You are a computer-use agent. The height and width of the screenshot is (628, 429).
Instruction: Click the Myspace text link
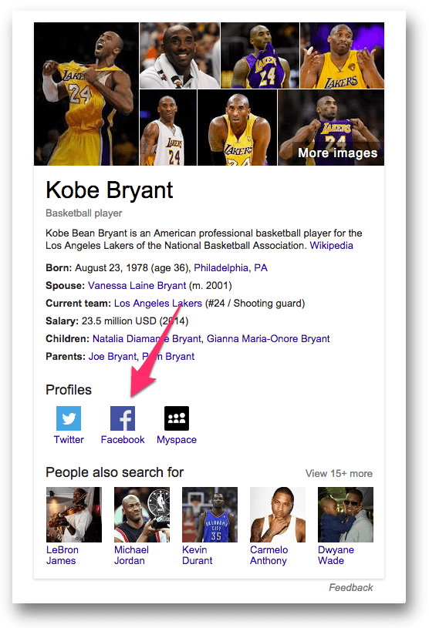point(177,440)
